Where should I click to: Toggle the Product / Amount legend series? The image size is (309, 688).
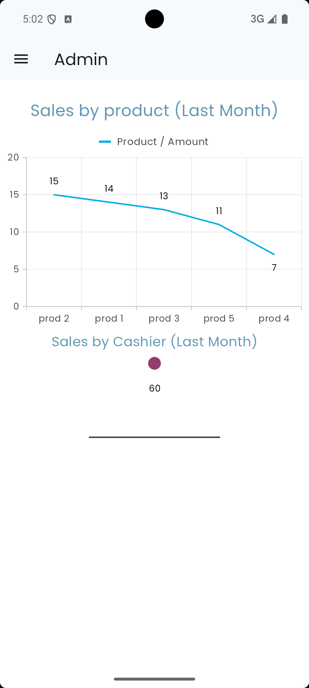[x=162, y=142]
